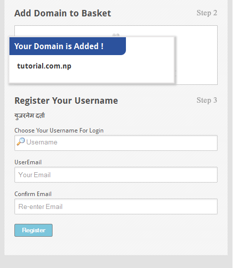Click the 'Choose Your Username For Login' label
The height and width of the screenshot is (268, 236).
(59, 131)
